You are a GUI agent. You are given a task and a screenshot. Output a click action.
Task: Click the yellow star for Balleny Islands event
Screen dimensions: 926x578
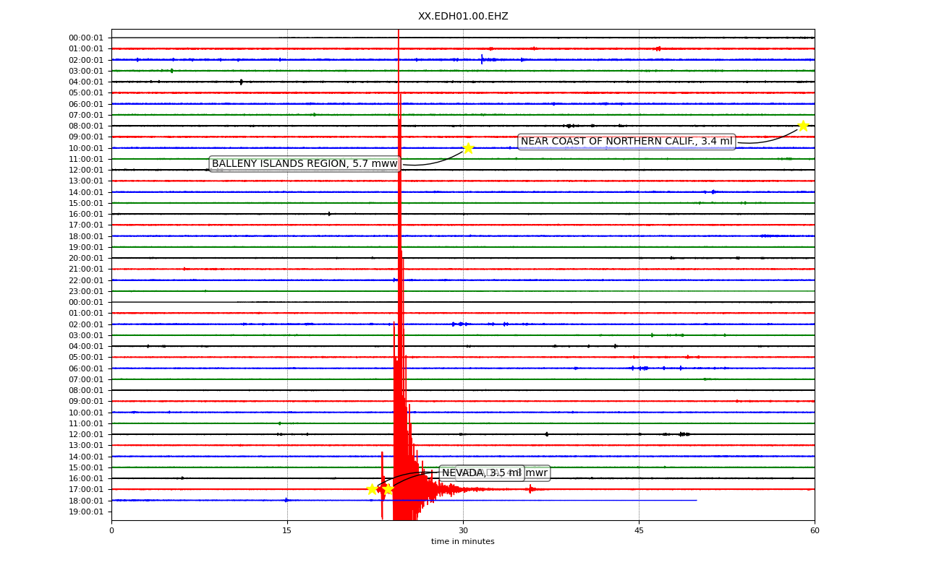[x=468, y=148]
